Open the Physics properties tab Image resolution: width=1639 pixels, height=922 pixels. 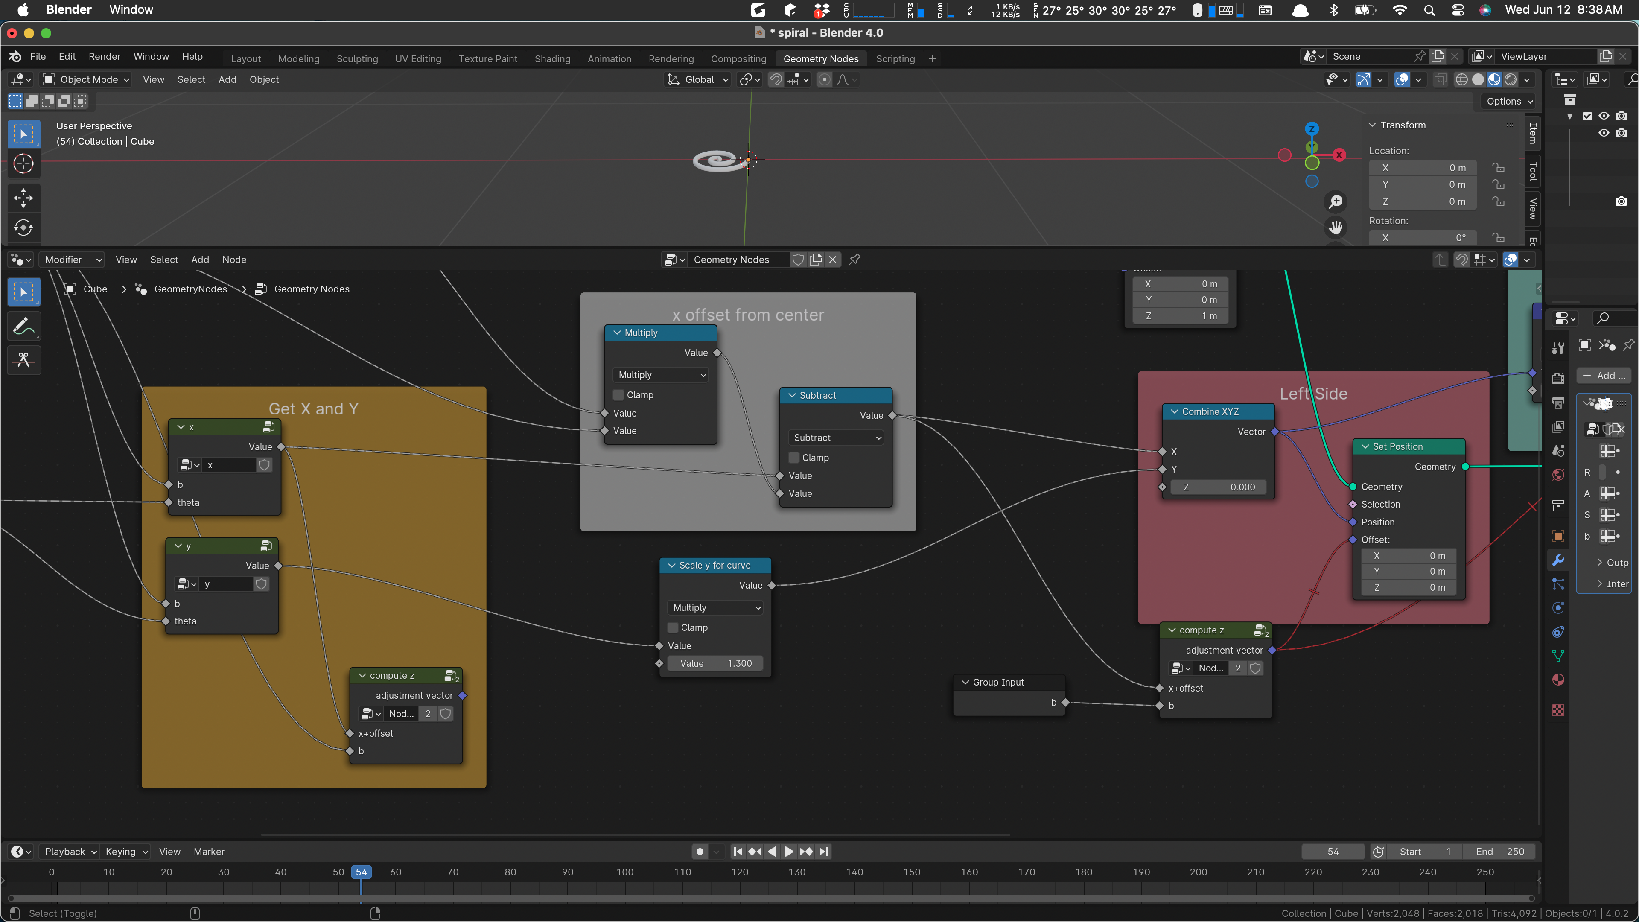1558,608
